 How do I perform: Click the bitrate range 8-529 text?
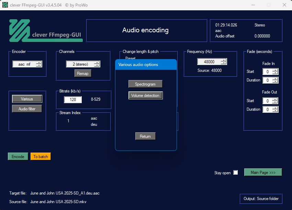coord(96,99)
